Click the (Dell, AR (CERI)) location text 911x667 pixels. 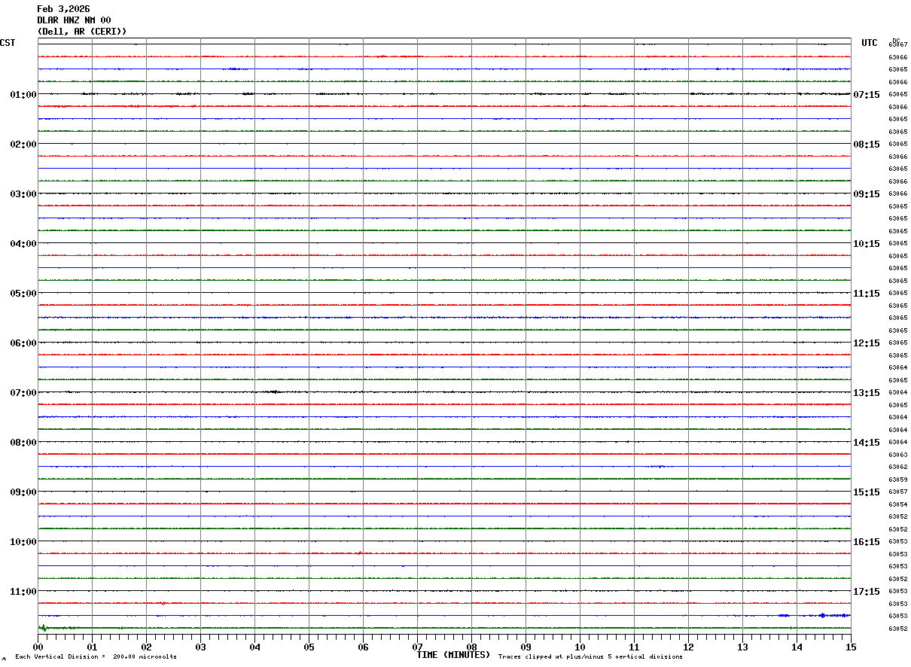82,32
